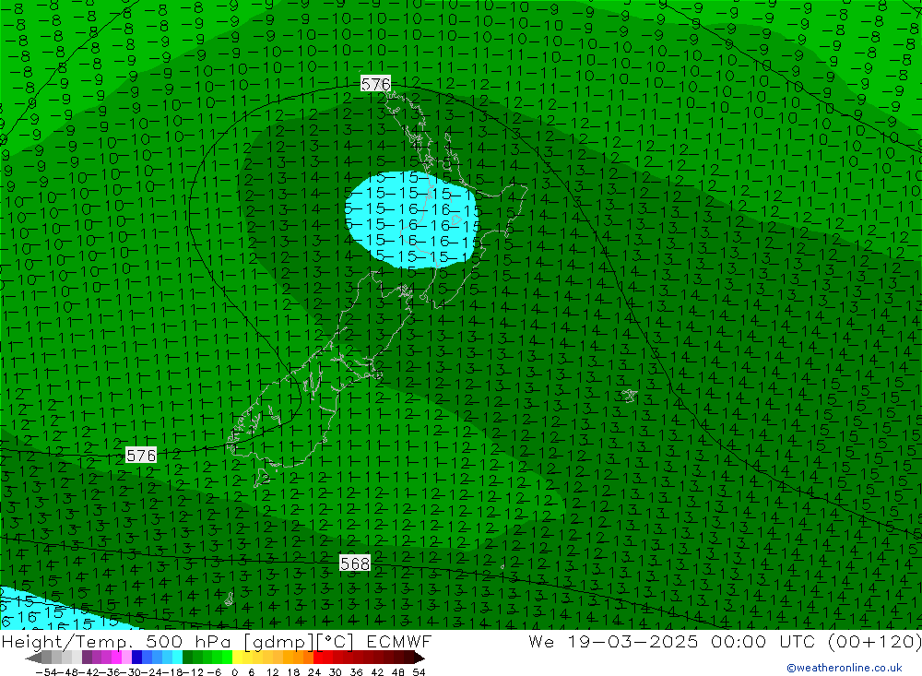Click the '00:00 UTC' time text
Image resolution: width=922 pixels, height=676 pixels.
coord(764,641)
